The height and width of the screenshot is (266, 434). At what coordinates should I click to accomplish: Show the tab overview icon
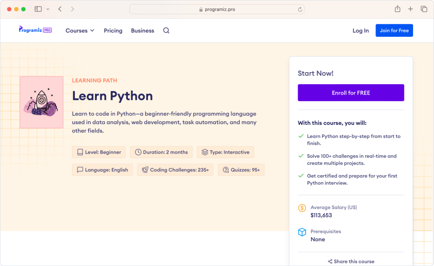coord(424,9)
